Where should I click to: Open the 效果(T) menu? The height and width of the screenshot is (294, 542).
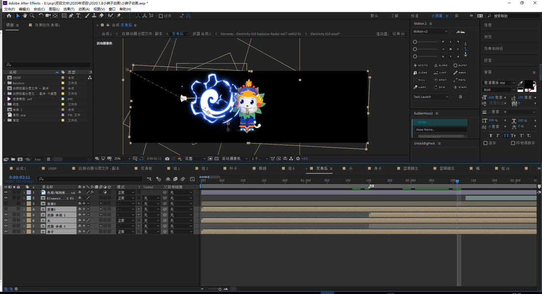[69, 9]
